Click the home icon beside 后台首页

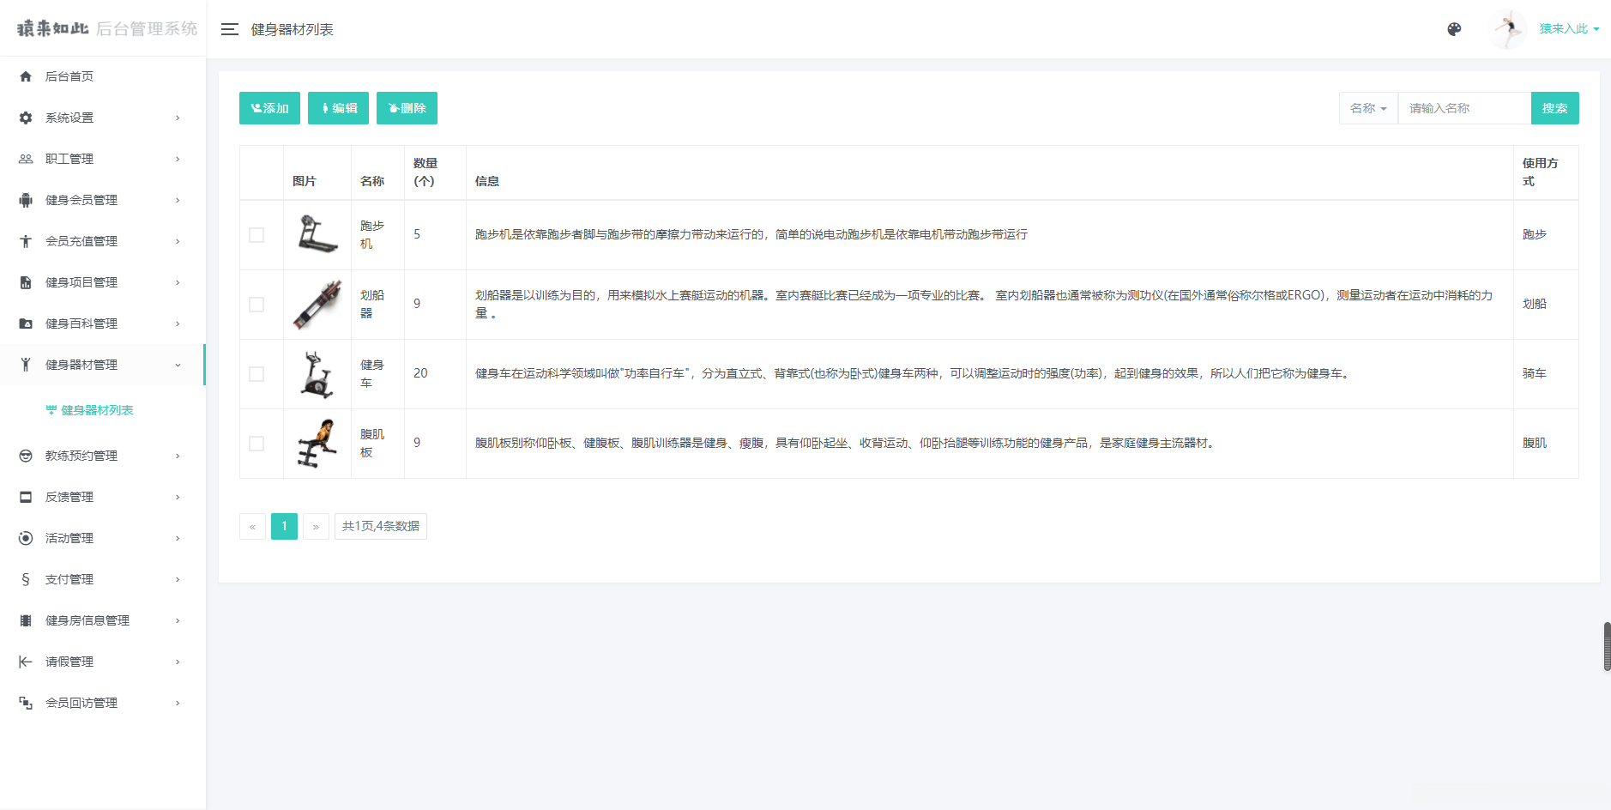(26, 76)
